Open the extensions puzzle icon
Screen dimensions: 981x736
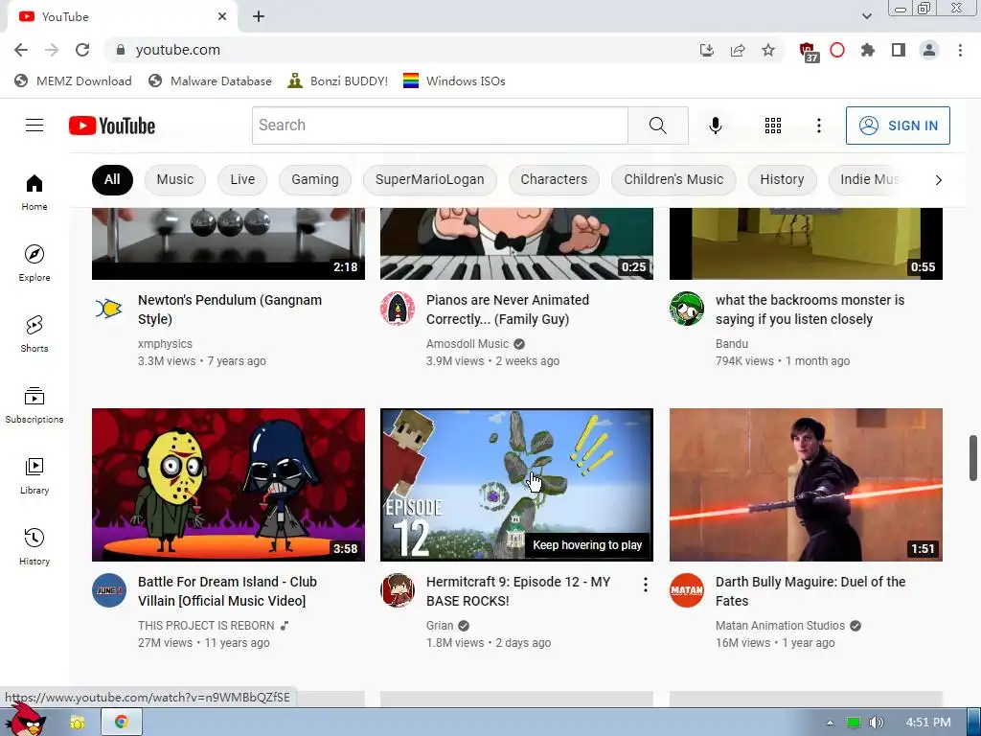pos(867,50)
